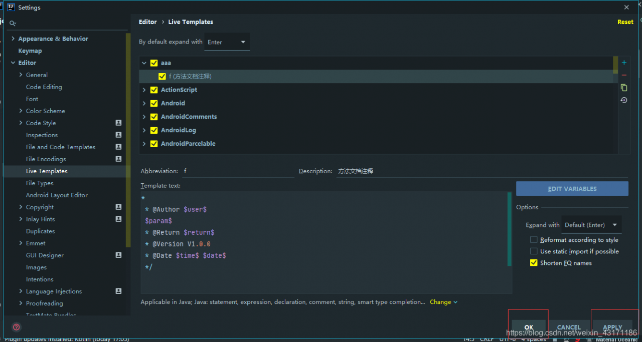Expand the Android template group
642x342 pixels.
tap(144, 103)
